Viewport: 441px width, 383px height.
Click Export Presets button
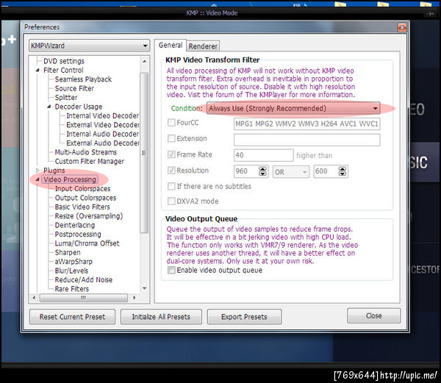[244, 317]
